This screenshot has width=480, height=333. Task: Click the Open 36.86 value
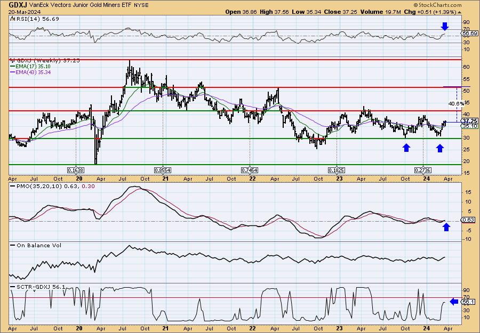242,12
